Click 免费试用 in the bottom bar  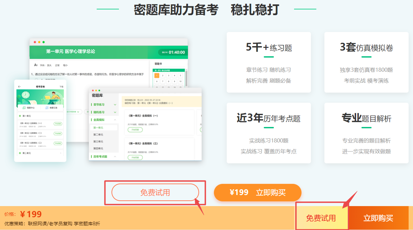[x=321, y=218]
